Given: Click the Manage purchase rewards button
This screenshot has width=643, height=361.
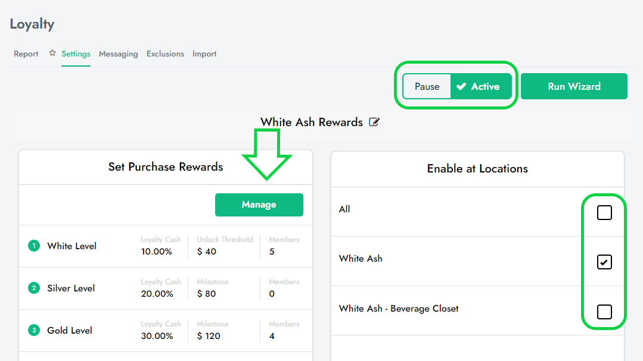Looking at the screenshot, I should click(259, 205).
